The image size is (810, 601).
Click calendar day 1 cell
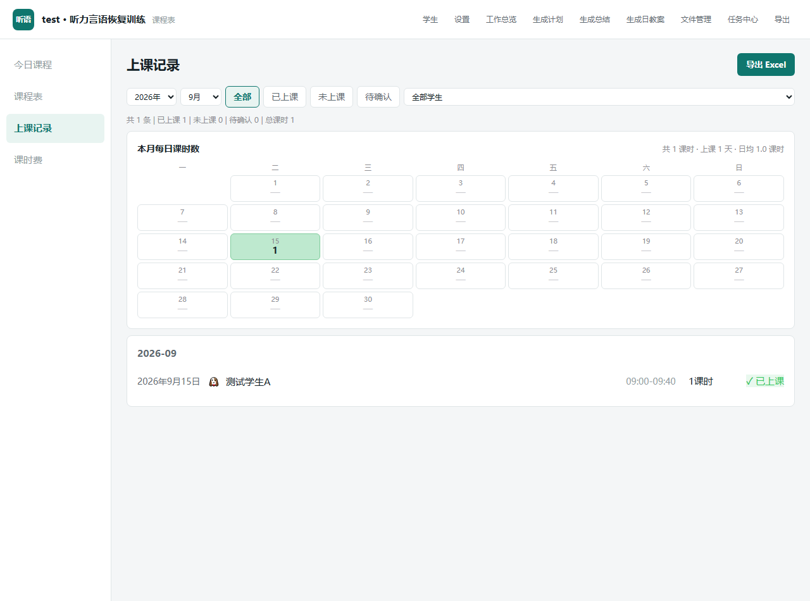tap(275, 189)
